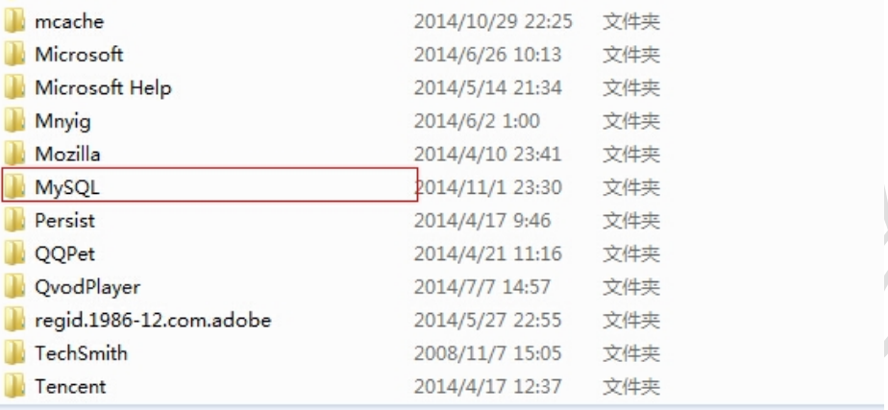The height and width of the screenshot is (410, 888).
Task: Click the QvodPlayer folder name
Action: tap(87, 287)
